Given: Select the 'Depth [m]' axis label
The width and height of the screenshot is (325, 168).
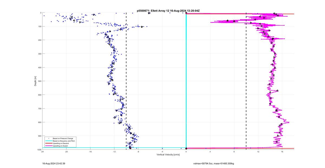Looking at the screenshot, I should pos(35,81).
